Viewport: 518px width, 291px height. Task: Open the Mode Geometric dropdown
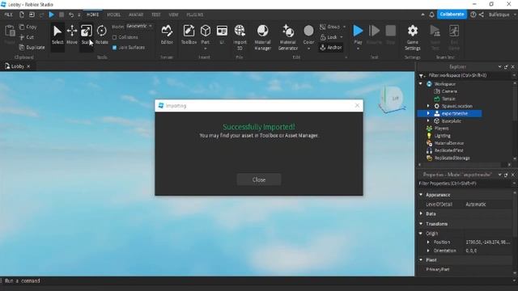tap(139, 26)
